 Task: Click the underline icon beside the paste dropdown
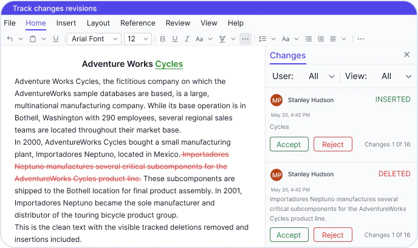[56, 39]
